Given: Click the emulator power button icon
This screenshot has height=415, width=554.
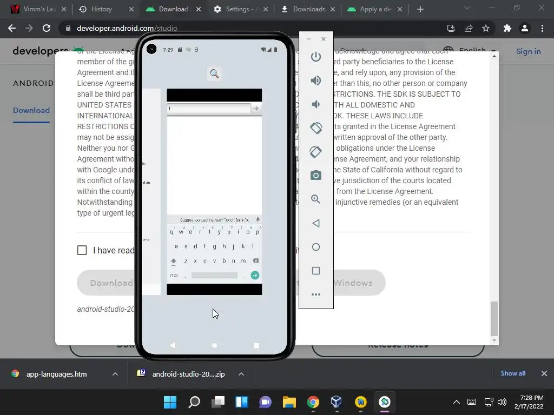Looking at the screenshot, I should (x=316, y=56).
